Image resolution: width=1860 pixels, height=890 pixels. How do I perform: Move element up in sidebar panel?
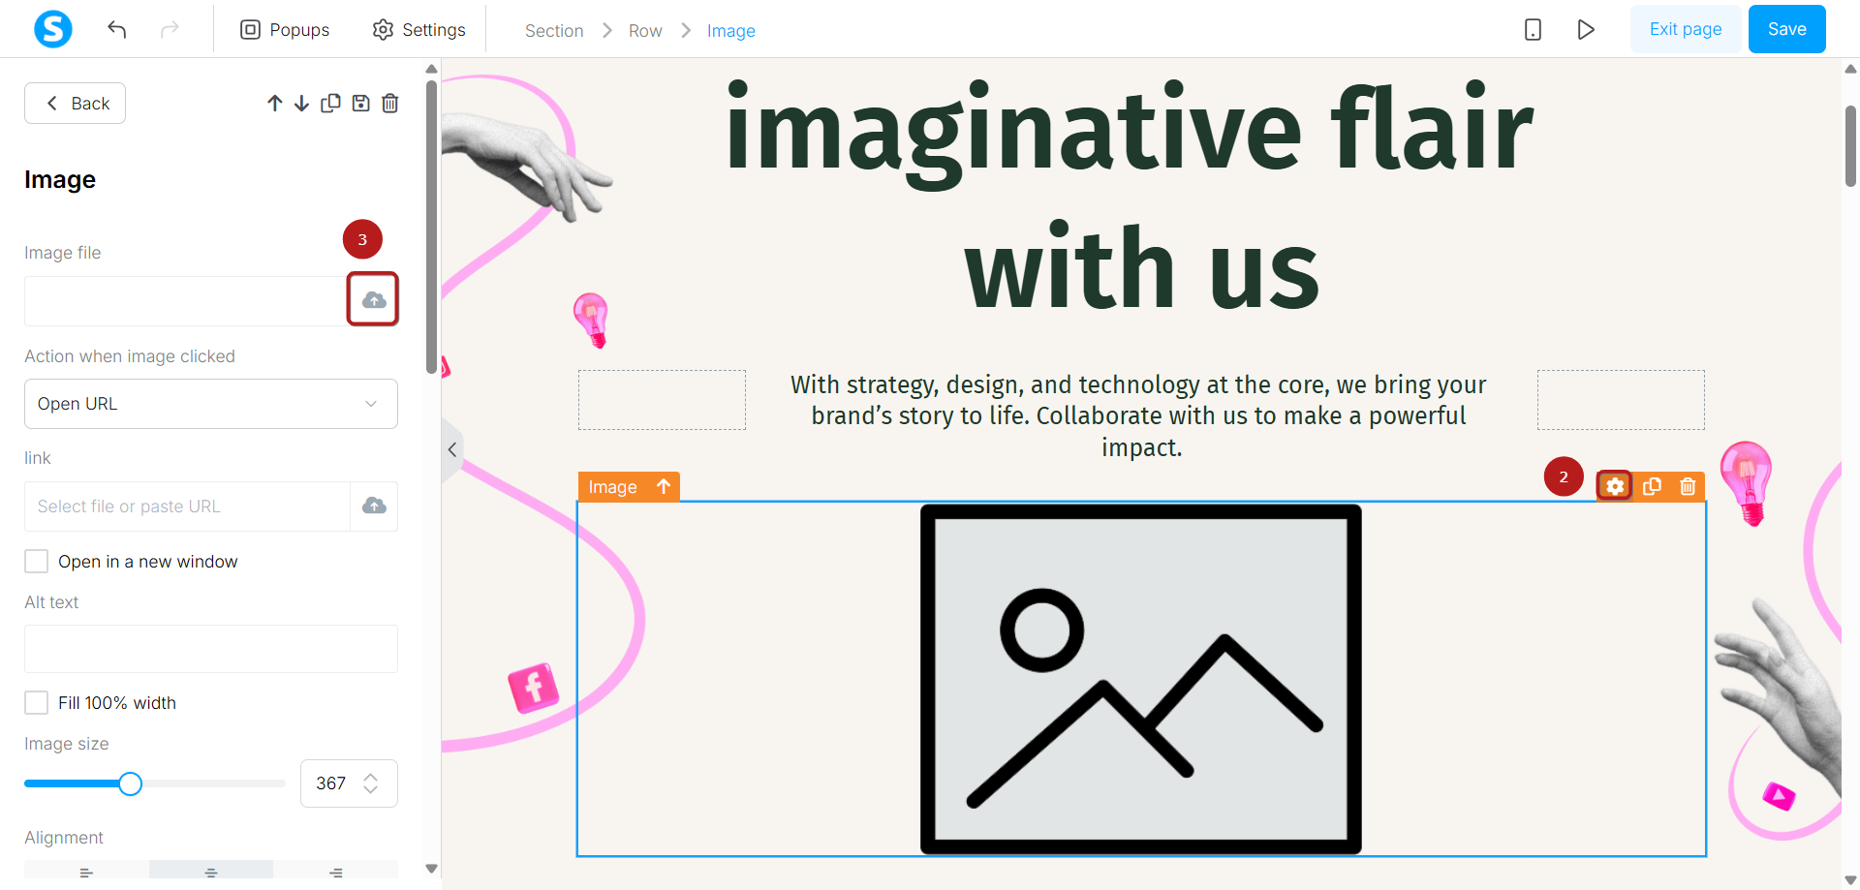pos(275,104)
